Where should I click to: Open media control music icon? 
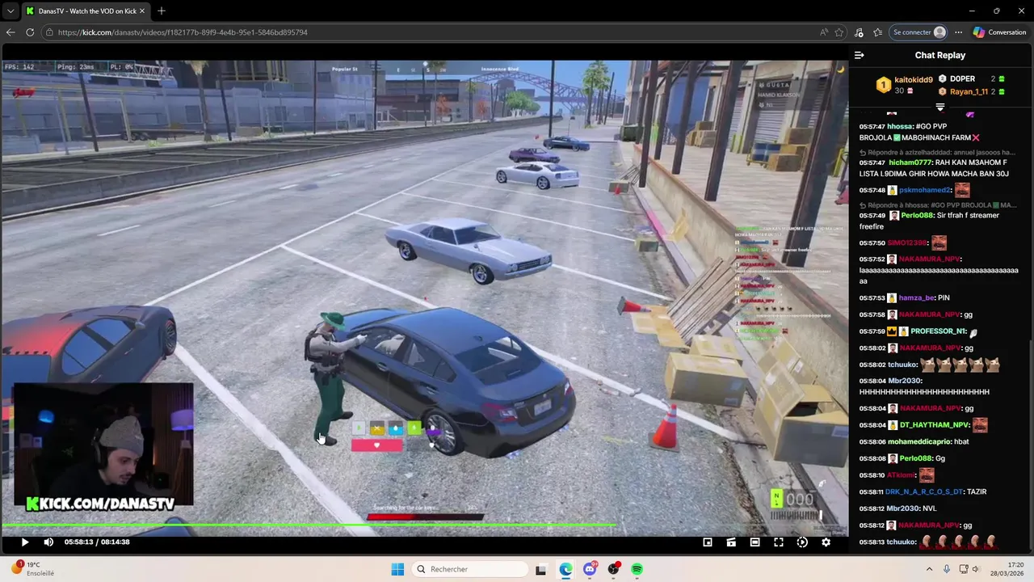pyautogui.click(x=859, y=32)
